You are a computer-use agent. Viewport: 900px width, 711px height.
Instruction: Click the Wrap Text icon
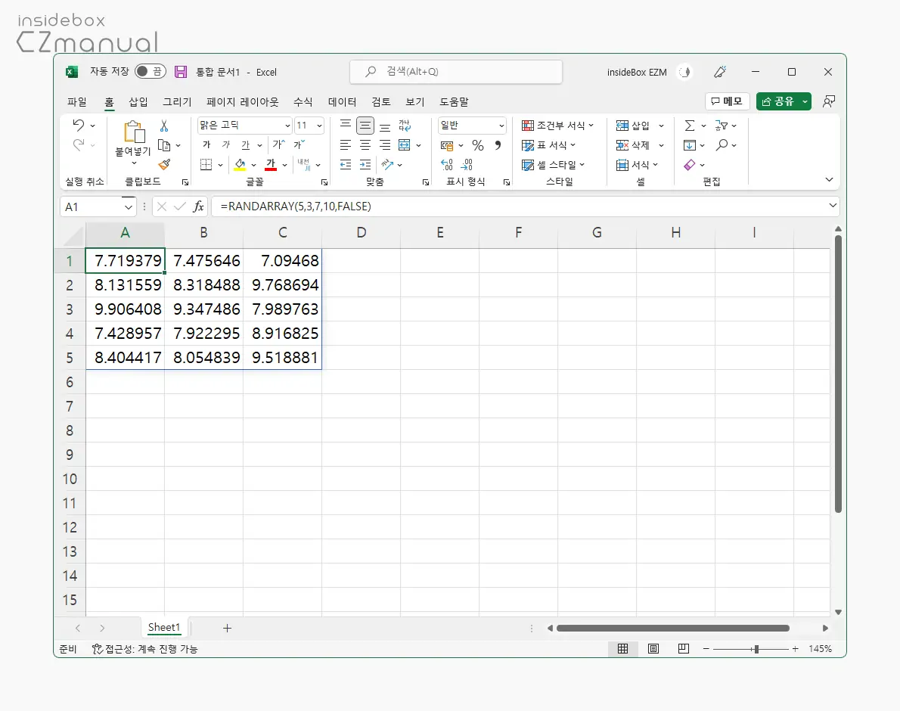click(405, 126)
